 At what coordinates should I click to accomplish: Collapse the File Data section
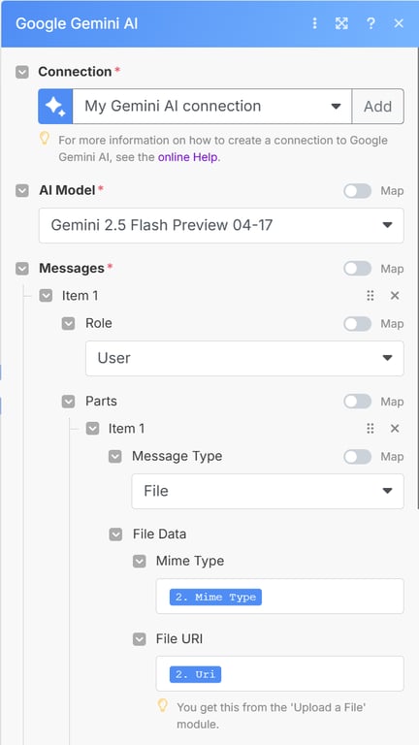tap(115, 534)
